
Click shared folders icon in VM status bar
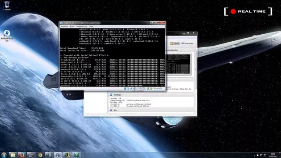tap(137, 89)
